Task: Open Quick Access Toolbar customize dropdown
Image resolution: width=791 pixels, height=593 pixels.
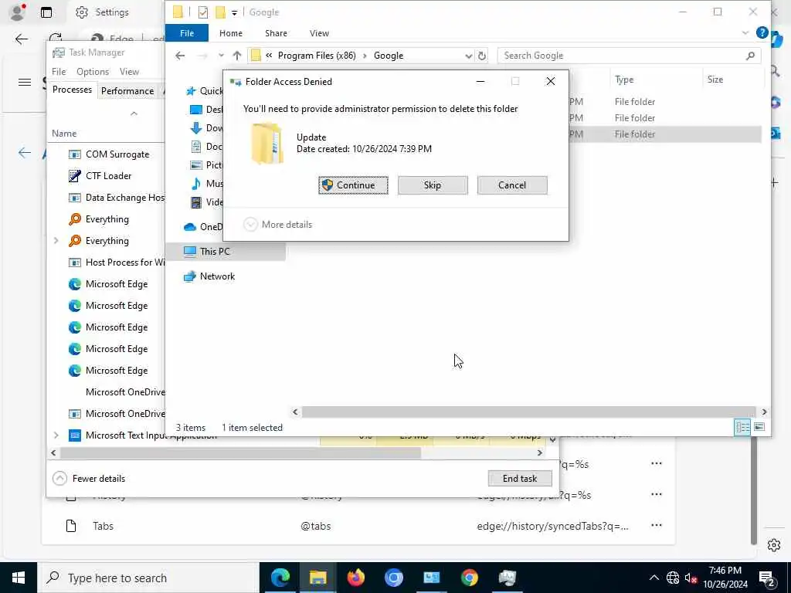Action: click(234, 12)
